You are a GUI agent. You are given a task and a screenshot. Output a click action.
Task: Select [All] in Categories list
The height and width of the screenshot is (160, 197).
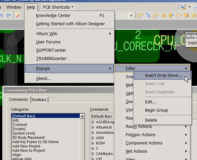tap(46, 120)
